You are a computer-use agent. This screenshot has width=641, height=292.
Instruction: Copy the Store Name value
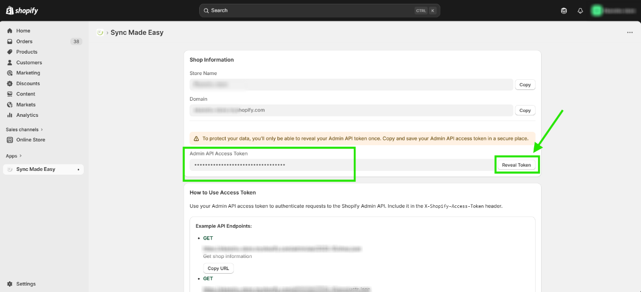pyautogui.click(x=525, y=85)
